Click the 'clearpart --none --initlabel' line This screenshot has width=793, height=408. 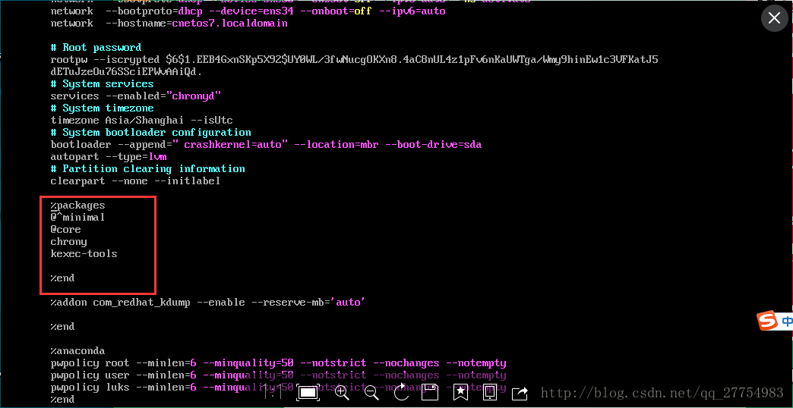[x=137, y=180]
